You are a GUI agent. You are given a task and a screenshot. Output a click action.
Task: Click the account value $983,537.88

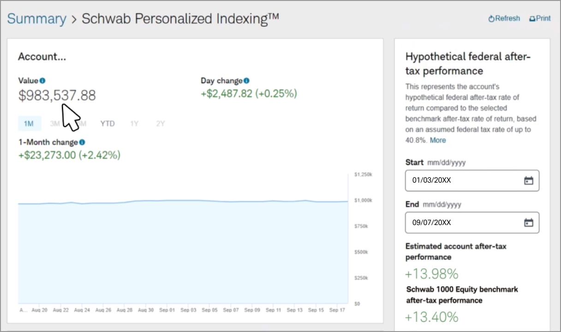click(x=57, y=95)
